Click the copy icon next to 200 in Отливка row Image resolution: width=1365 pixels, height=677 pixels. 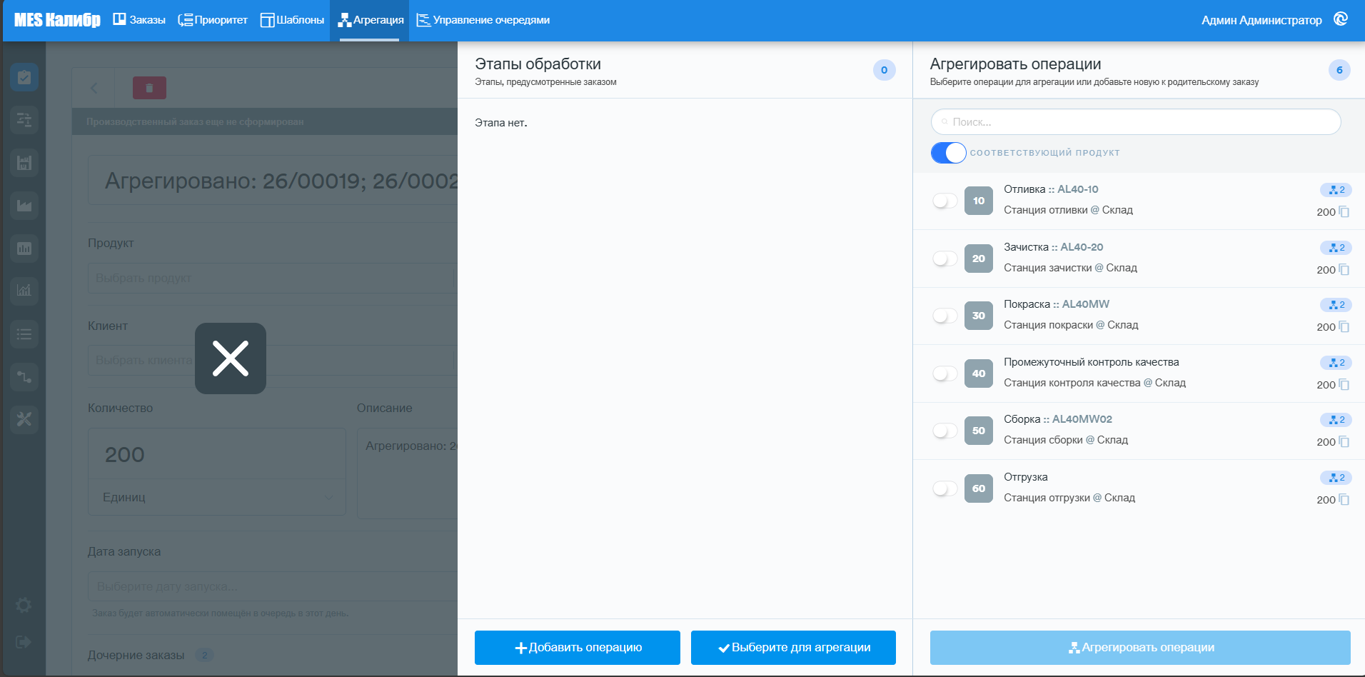tap(1344, 212)
